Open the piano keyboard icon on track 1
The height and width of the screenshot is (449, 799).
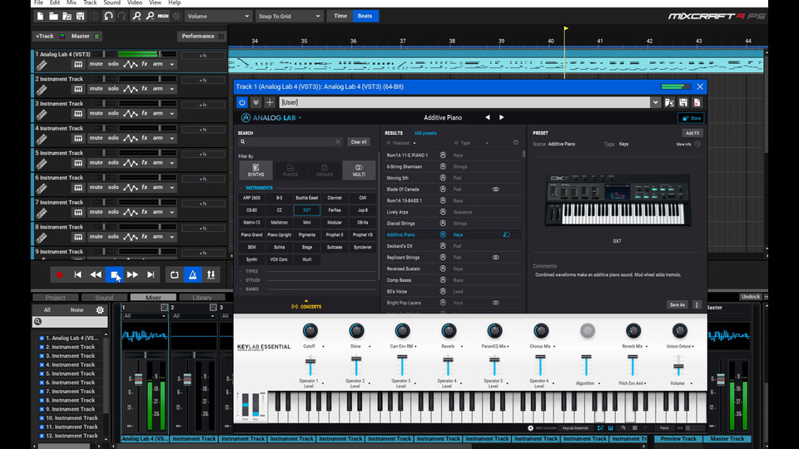(78, 65)
